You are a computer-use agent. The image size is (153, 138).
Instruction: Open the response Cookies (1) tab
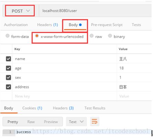tap(32, 108)
